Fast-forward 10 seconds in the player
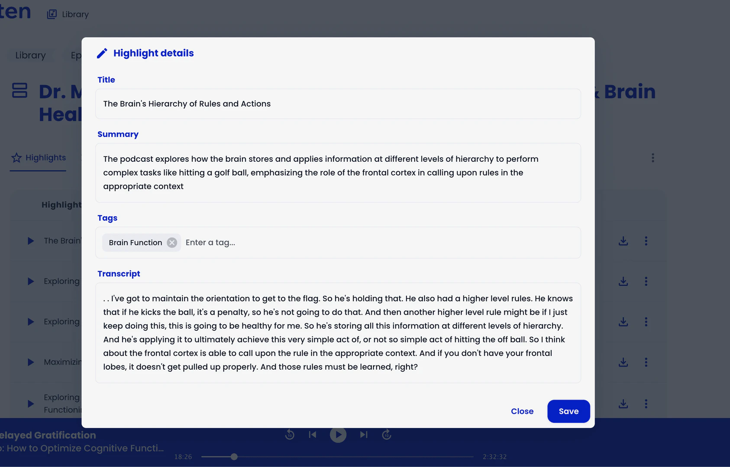730x467 pixels. [x=387, y=435]
